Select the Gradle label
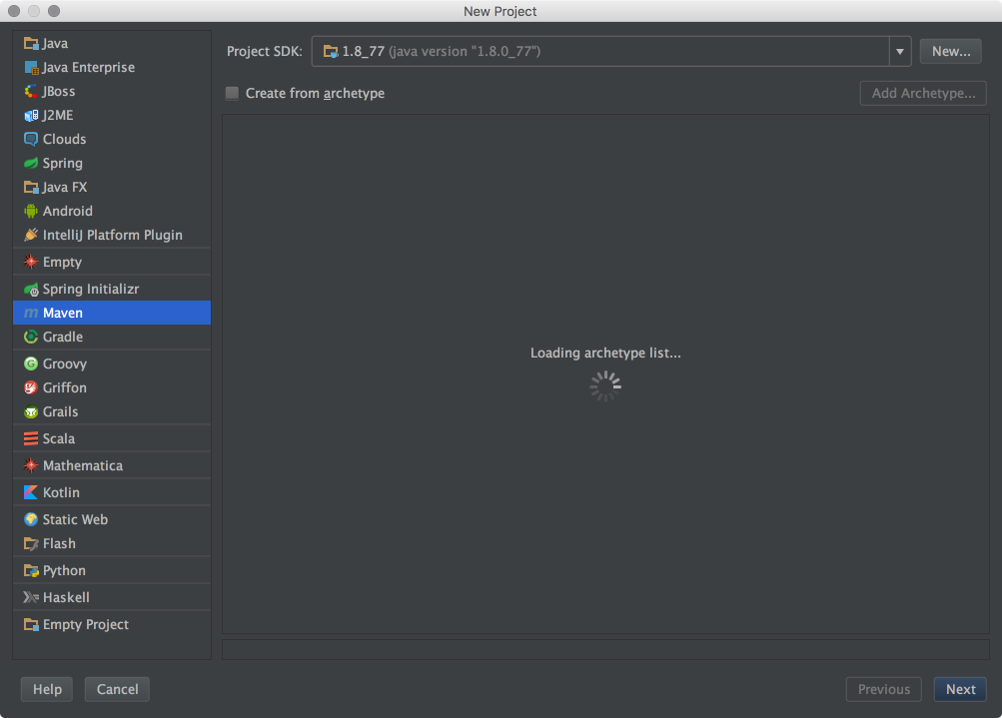Screen dimensions: 1002x718 (x=63, y=338)
